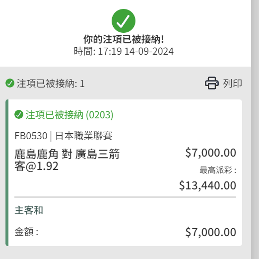The height and width of the screenshot is (259, 259).
Task: Select the 注項已被接納 (0203) green heading
Action: pos(69,115)
